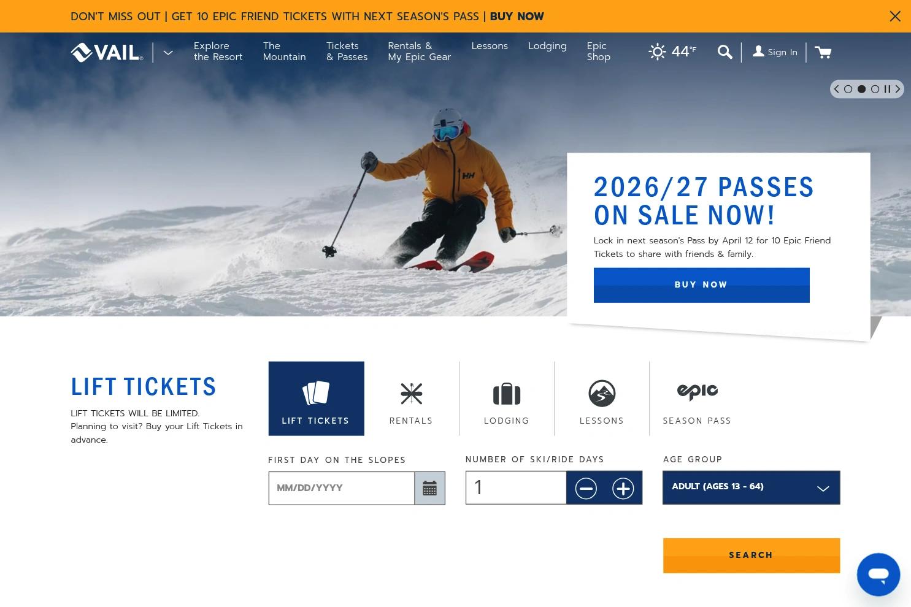Click the calendar date picker icon
Image resolution: width=911 pixels, height=607 pixels.
[429, 488]
